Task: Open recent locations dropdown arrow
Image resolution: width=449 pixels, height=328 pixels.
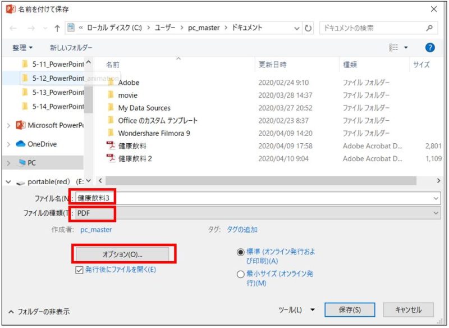Action: (45, 28)
